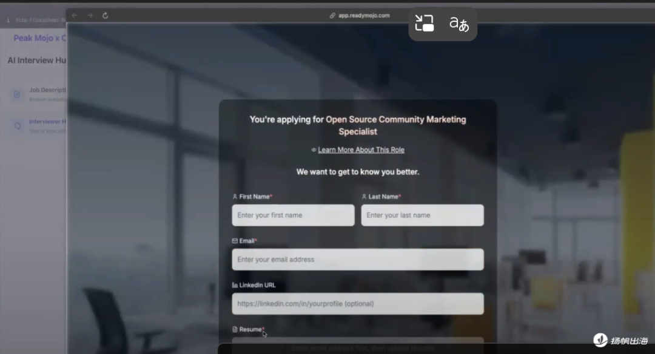Click the Peak Mojo title in background window

pyautogui.click(x=39, y=38)
